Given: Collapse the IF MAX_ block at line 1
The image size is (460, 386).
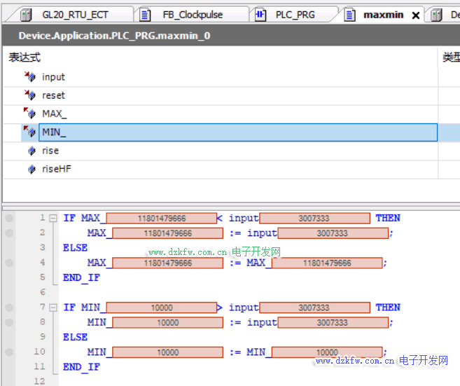Looking at the screenshot, I should (53, 218).
